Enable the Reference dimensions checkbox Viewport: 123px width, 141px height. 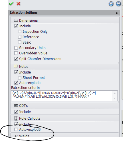pos(19,37)
